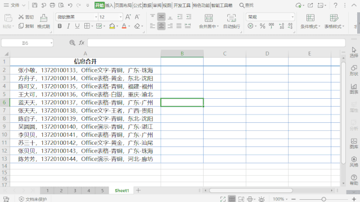
Task: Open the Shapes (形状) sidebar panel
Action: (x=354, y=70)
